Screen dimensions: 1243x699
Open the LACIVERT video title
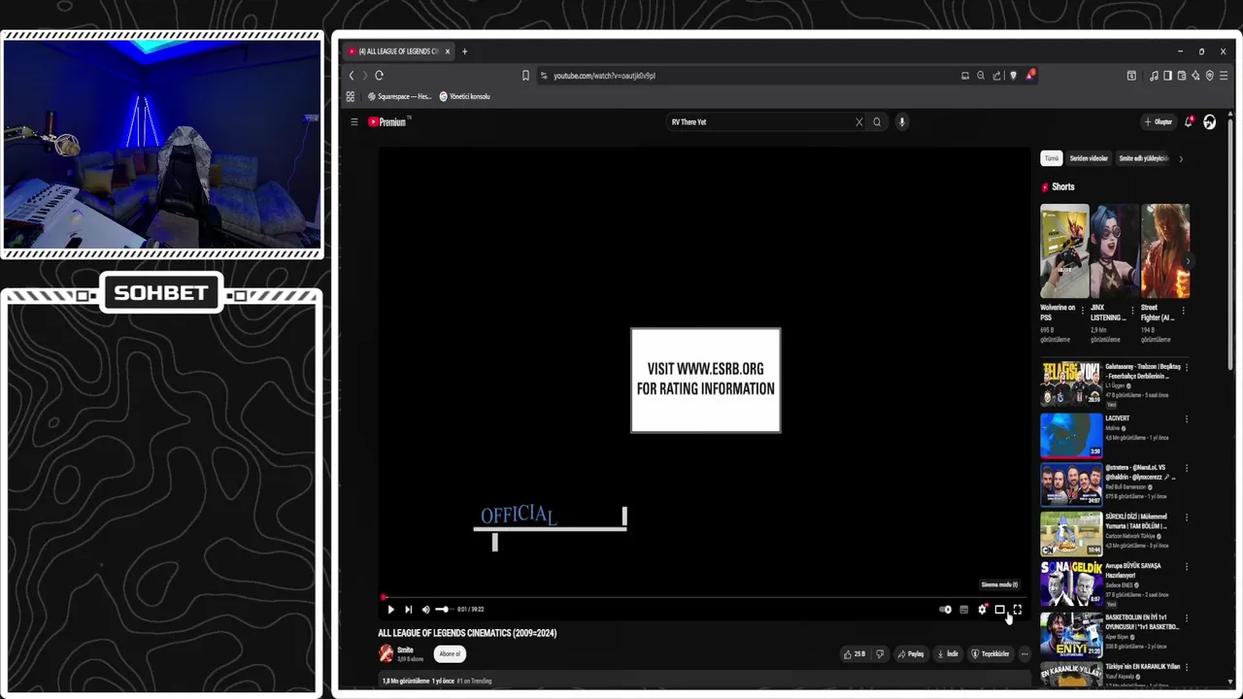coord(1118,418)
